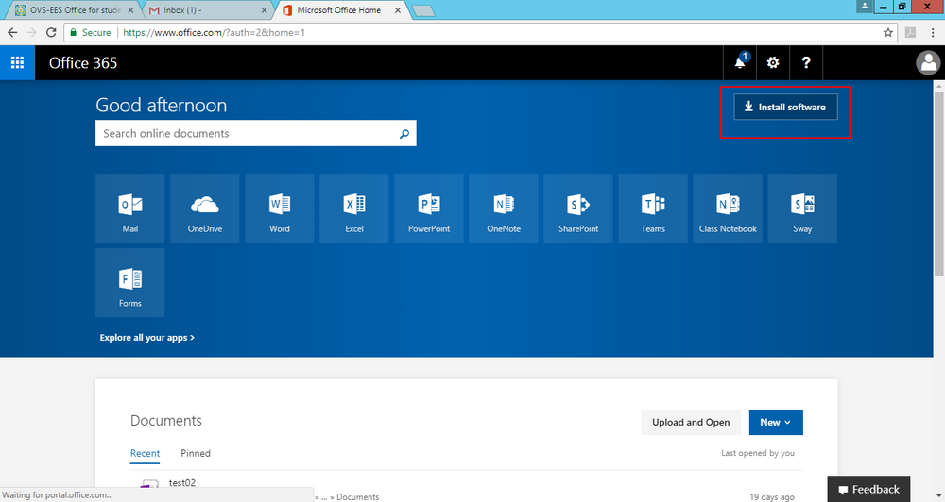The image size is (945, 502).
Task: Close the OVS-EES Office browser tab
Action: point(130,10)
